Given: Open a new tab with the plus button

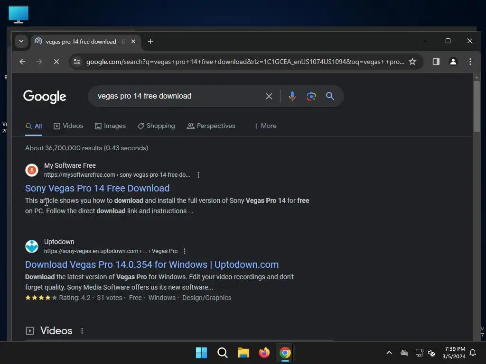Looking at the screenshot, I should coord(150,41).
